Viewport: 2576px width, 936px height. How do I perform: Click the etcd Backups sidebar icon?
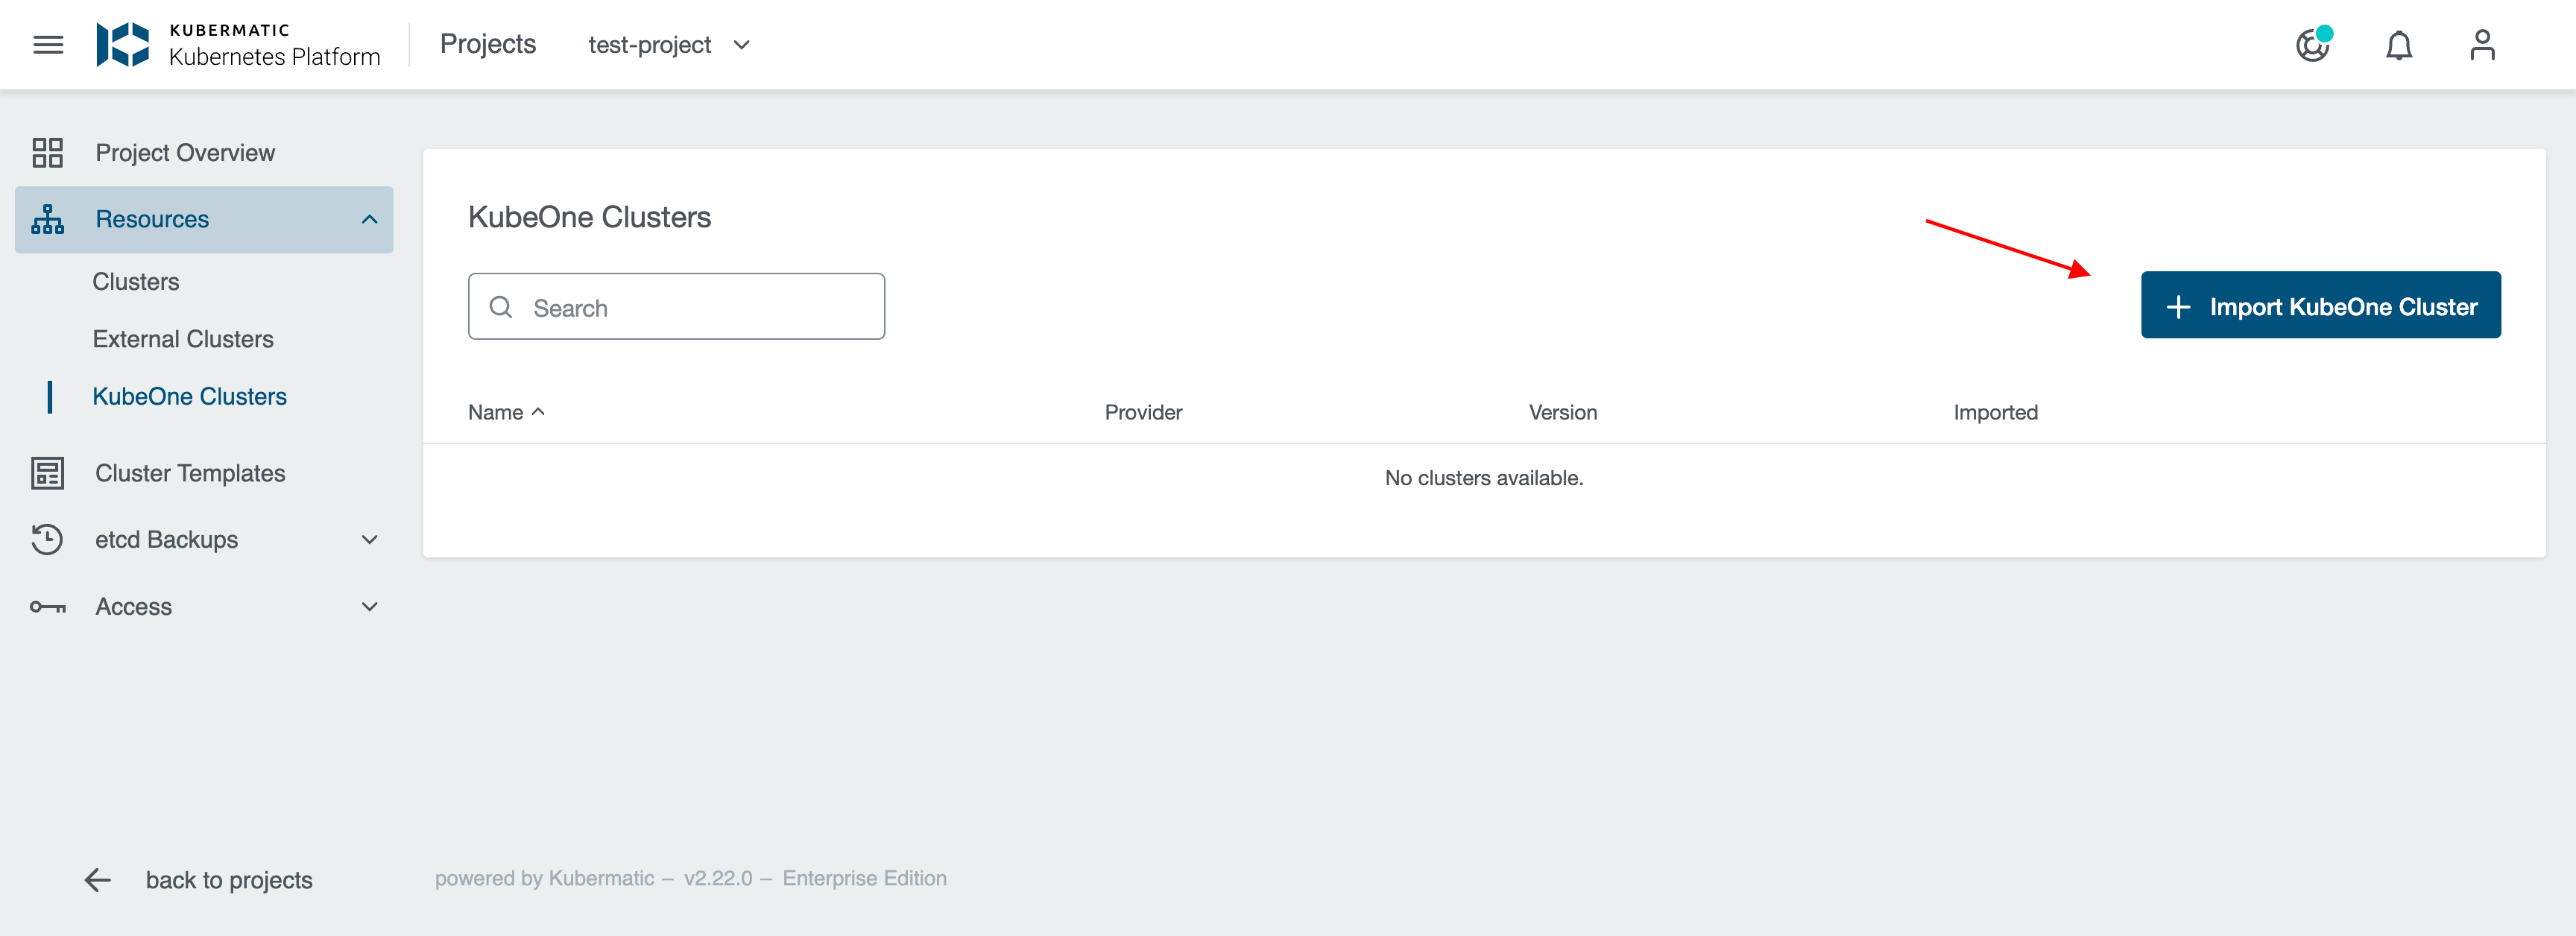46,539
